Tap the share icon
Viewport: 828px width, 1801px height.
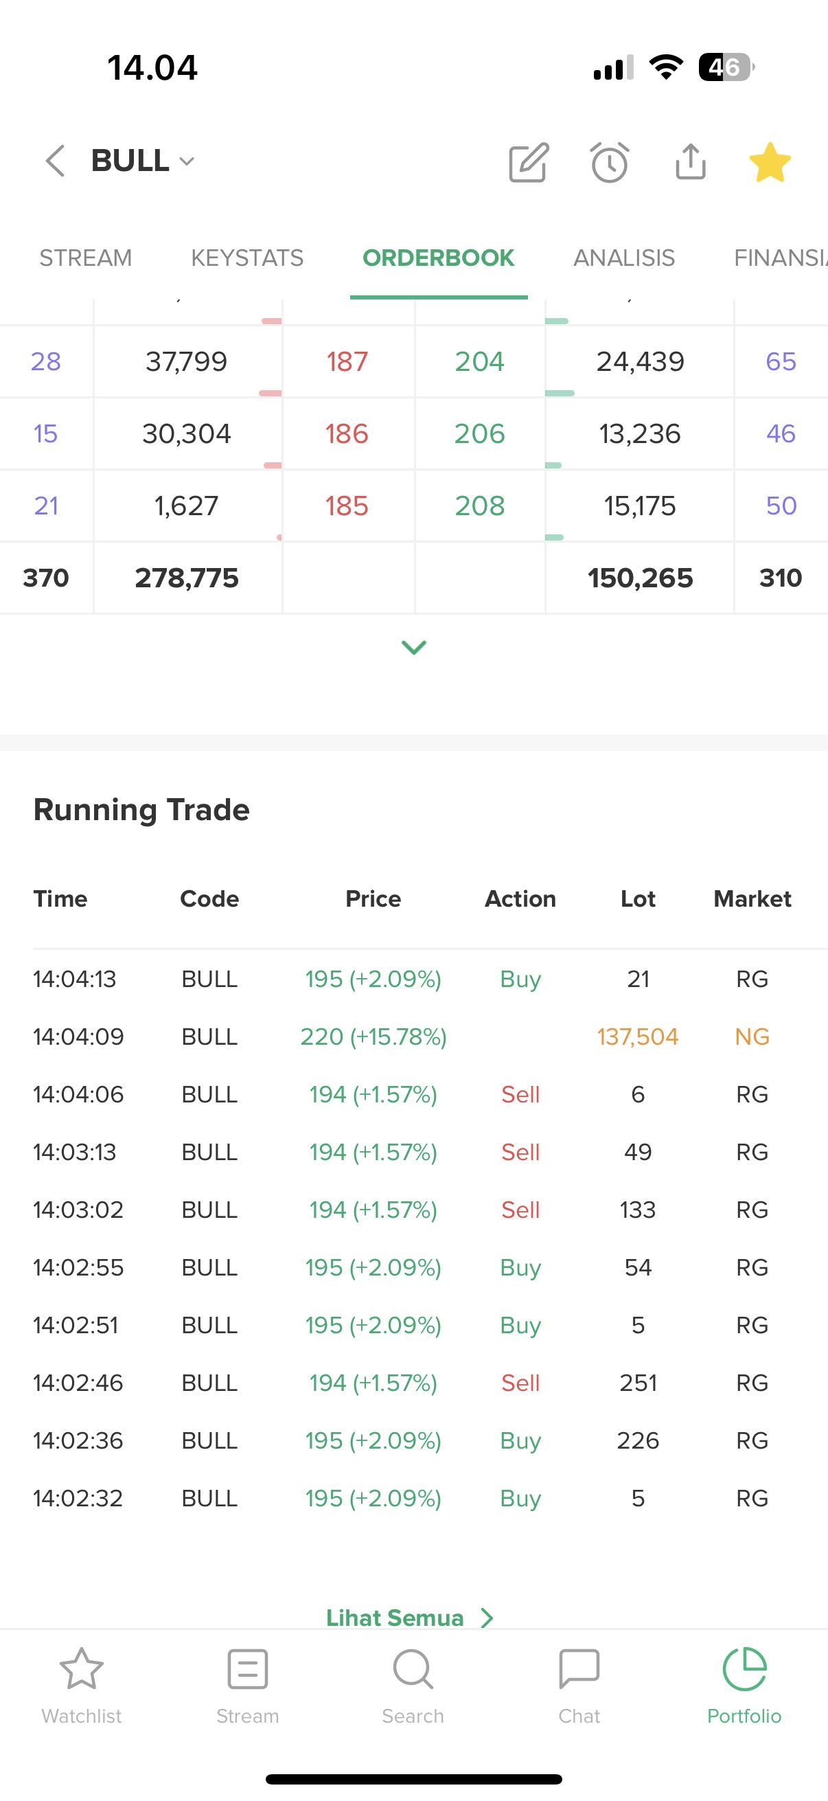691,162
